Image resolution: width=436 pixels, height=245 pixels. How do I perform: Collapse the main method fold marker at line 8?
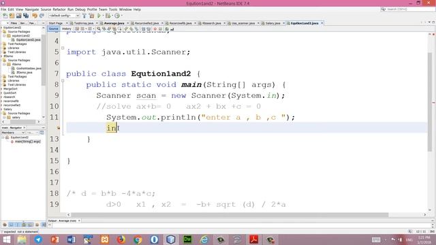[63, 81]
